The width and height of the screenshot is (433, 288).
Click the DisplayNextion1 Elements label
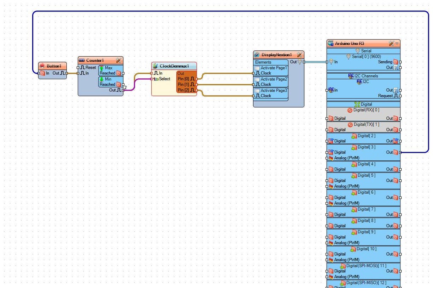pos(263,62)
